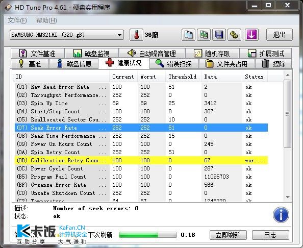The width and height of the screenshot is (303, 248).
Task: Switch to the 文件基准 tab
Action: point(38,54)
